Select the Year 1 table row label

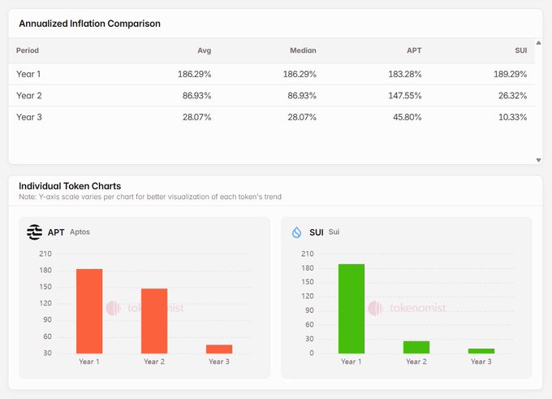tap(28, 74)
